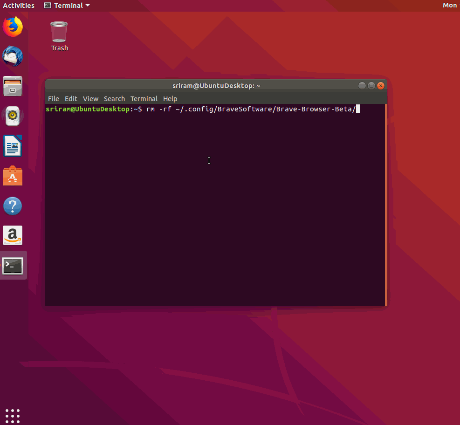
Task: Open Activities overview
Action: [19, 6]
